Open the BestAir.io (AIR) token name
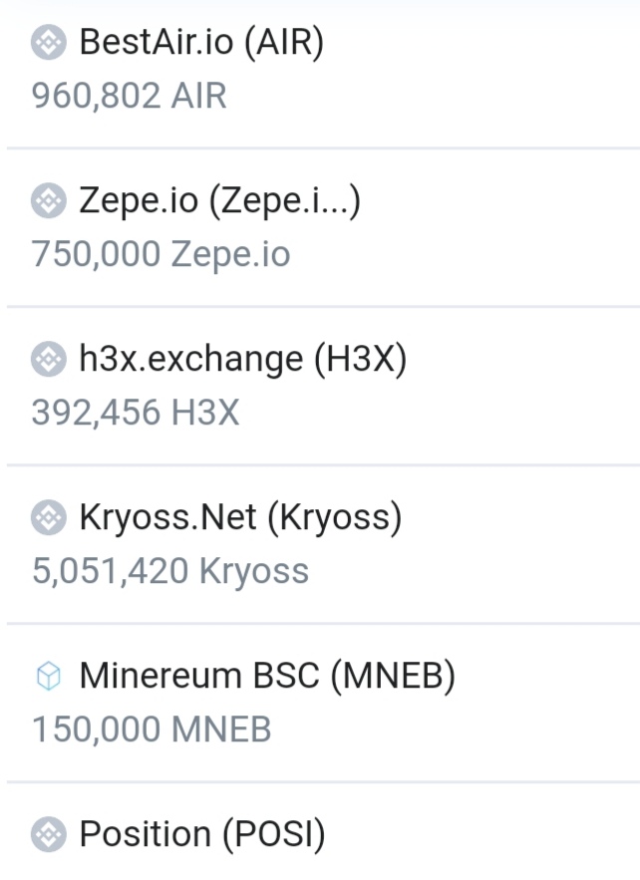The width and height of the screenshot is (640, 880). click(201, 42)
